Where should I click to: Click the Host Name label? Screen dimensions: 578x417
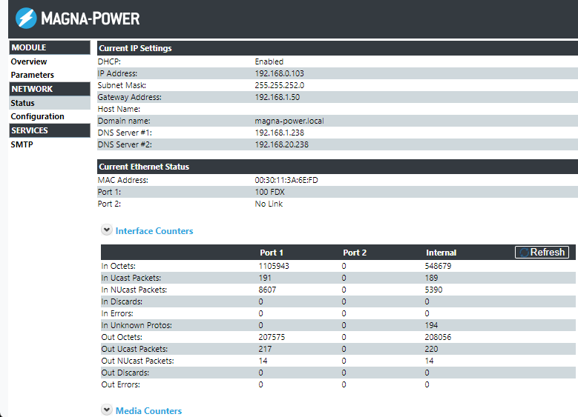[119, 109]
